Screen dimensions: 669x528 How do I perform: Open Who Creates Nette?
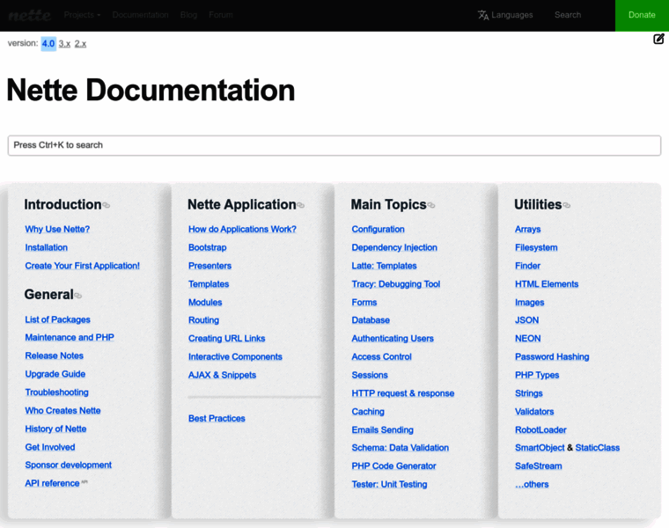coord(62,411)
